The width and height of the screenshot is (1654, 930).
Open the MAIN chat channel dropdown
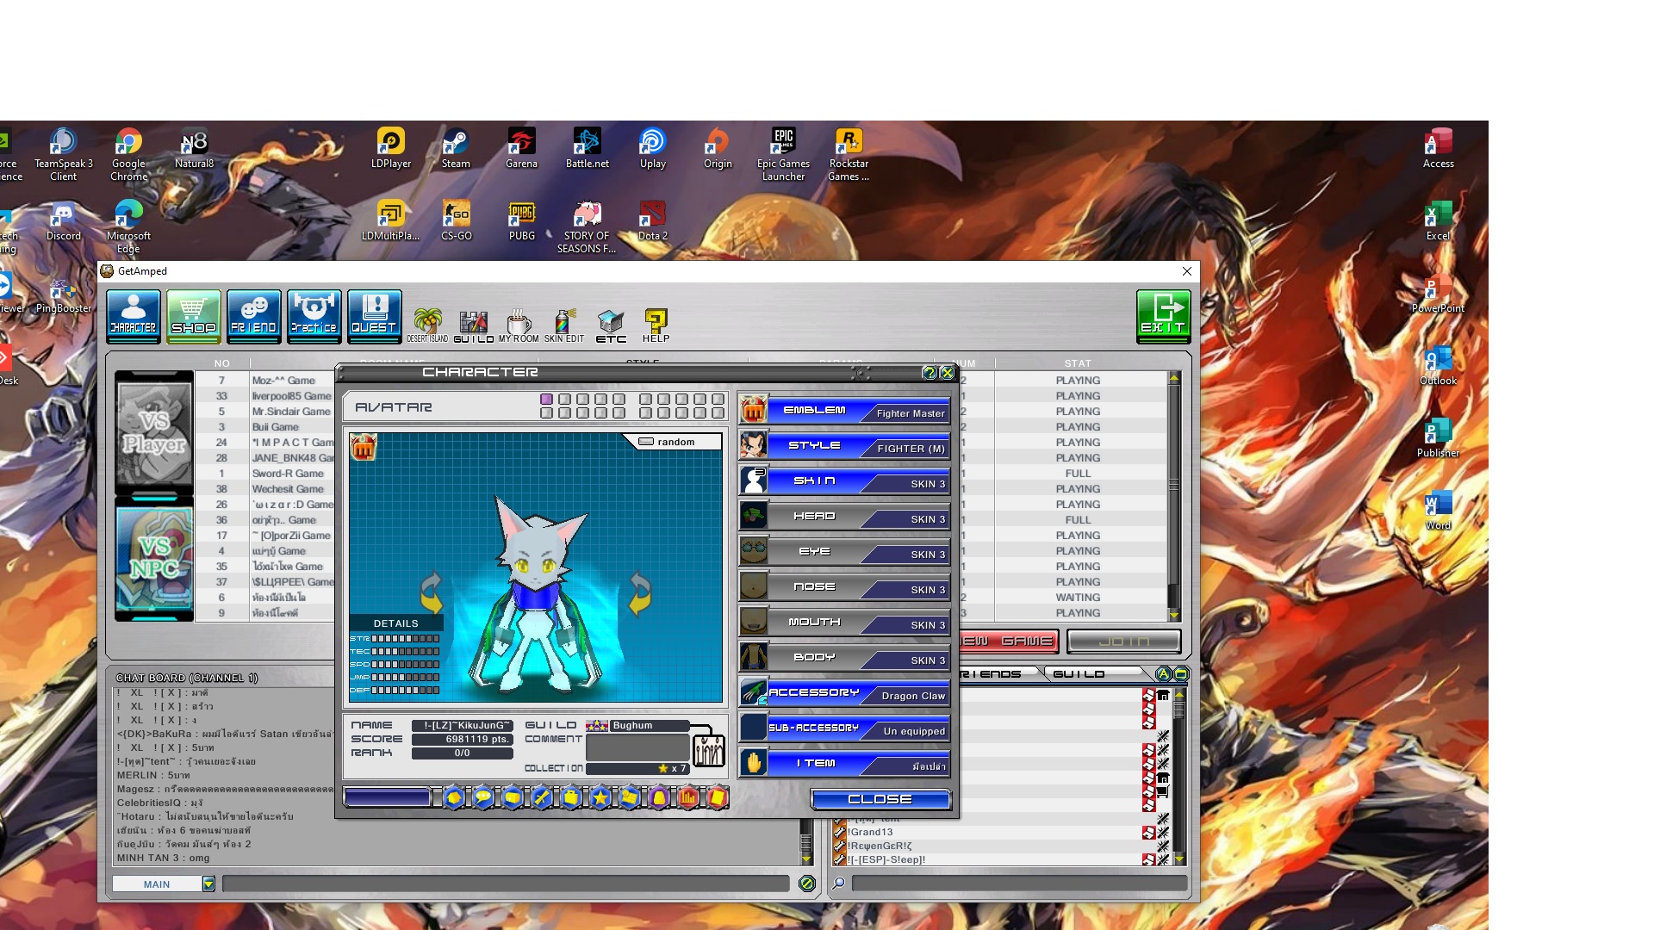[x=208, y=883]
